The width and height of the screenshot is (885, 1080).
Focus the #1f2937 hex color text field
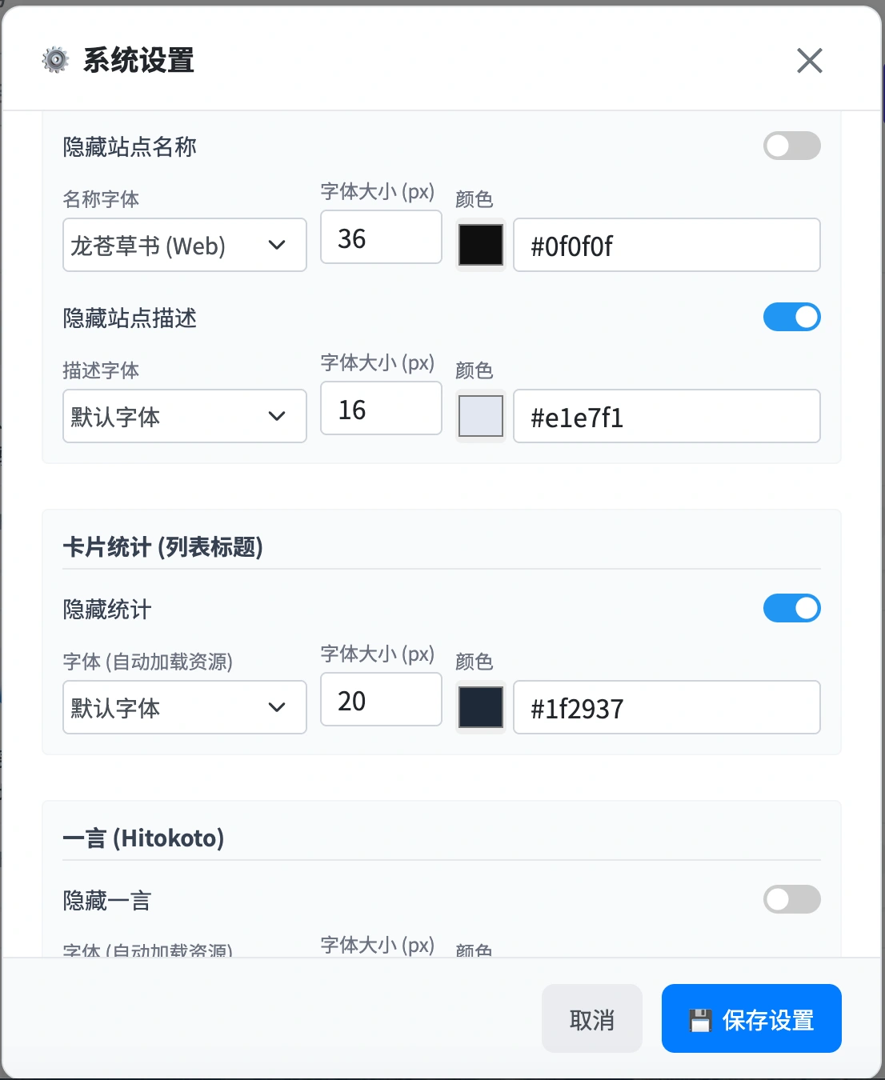(666, 707)
